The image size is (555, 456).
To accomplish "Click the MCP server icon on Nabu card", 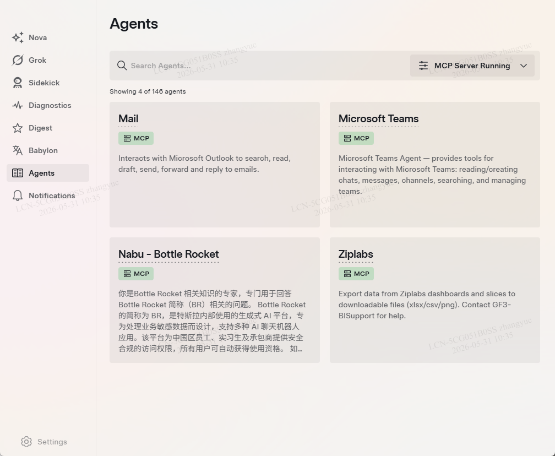I will [x=127, y=274].
